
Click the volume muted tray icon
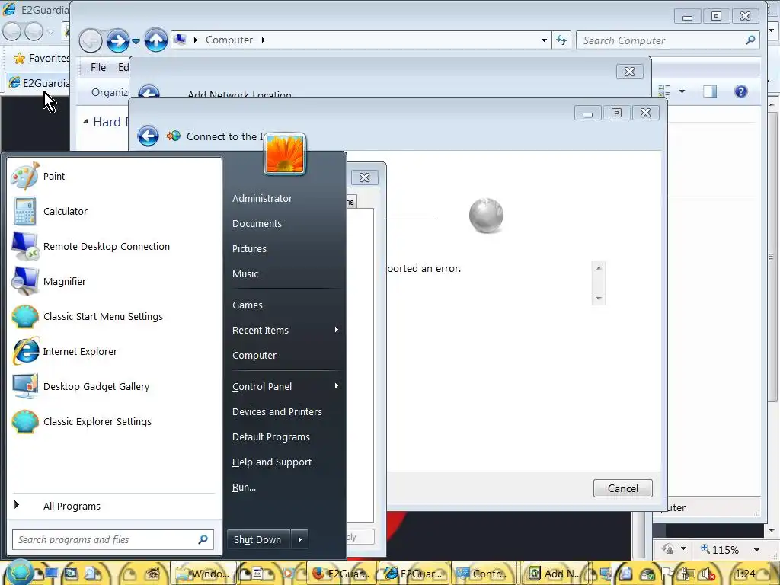(x=707, y=574)
